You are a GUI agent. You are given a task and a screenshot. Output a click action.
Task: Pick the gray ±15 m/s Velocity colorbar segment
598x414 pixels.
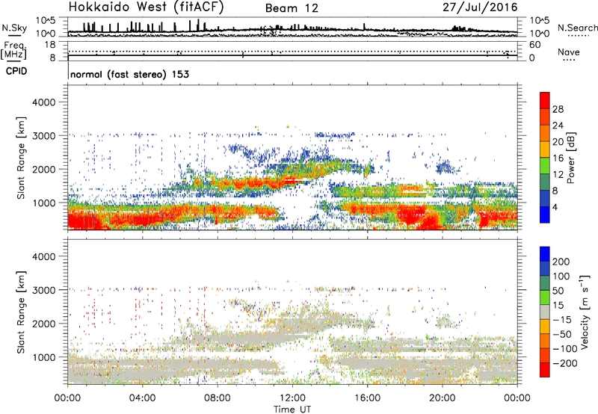(x=545, y=312)
